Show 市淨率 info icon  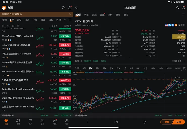[x=120, y=43]
